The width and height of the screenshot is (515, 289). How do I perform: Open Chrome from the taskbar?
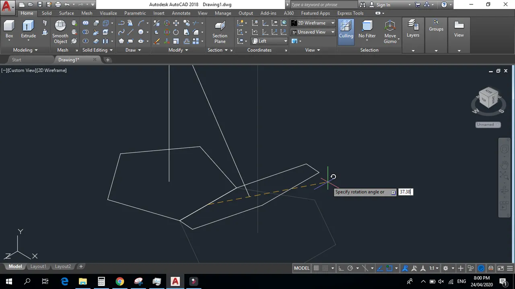[119, 281]
